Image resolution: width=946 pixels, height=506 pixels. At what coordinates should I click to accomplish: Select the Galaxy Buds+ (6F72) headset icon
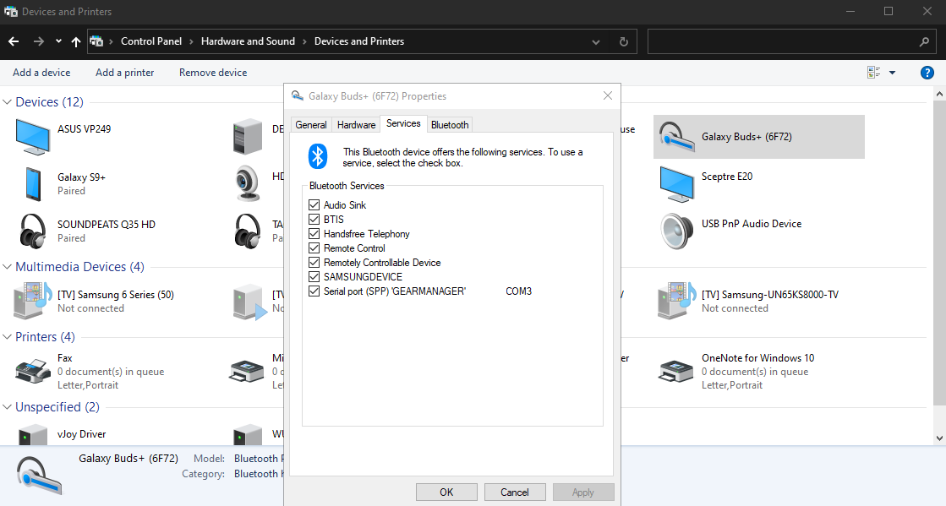point(677,137)
